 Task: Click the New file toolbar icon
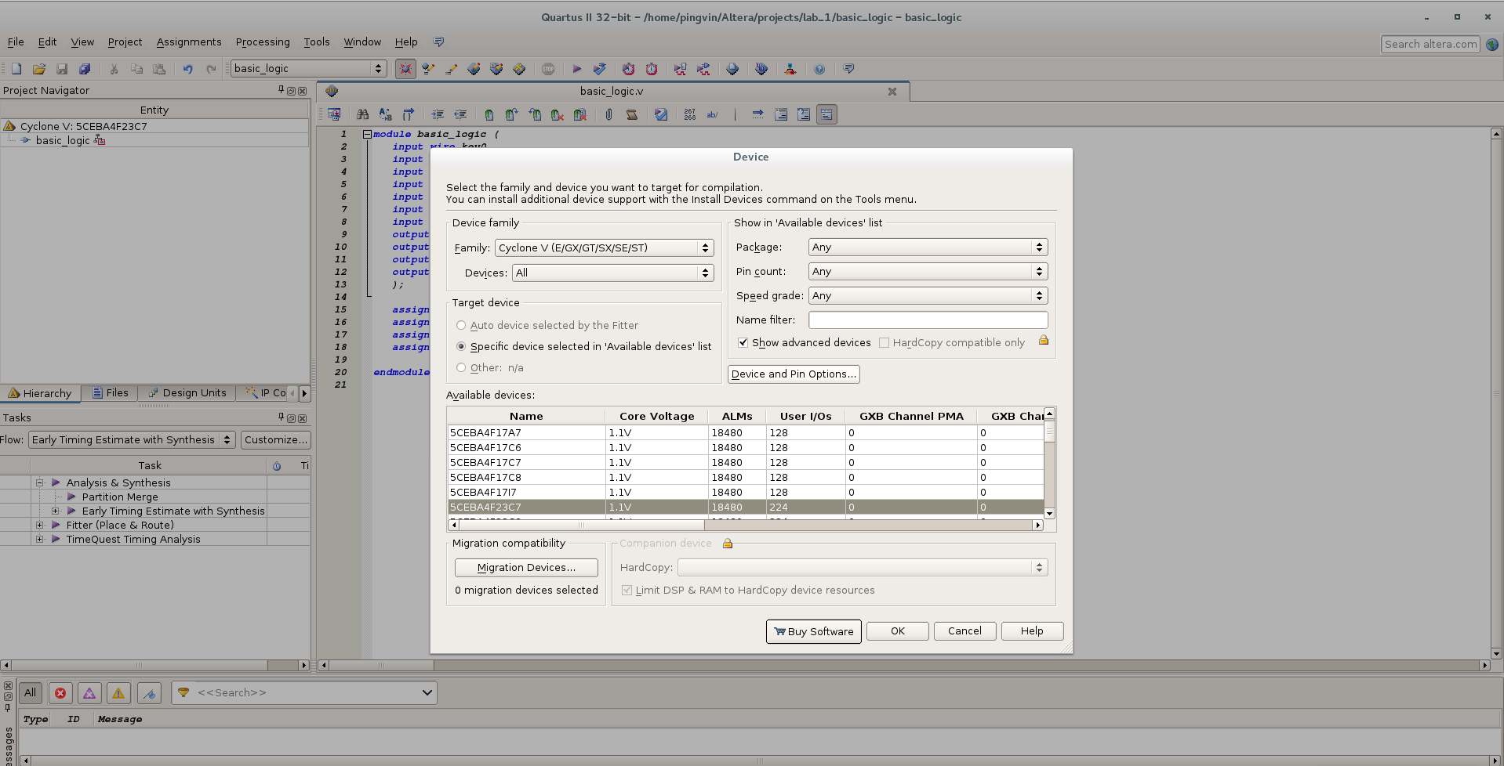pyautogui.click(x=16, y=69)
